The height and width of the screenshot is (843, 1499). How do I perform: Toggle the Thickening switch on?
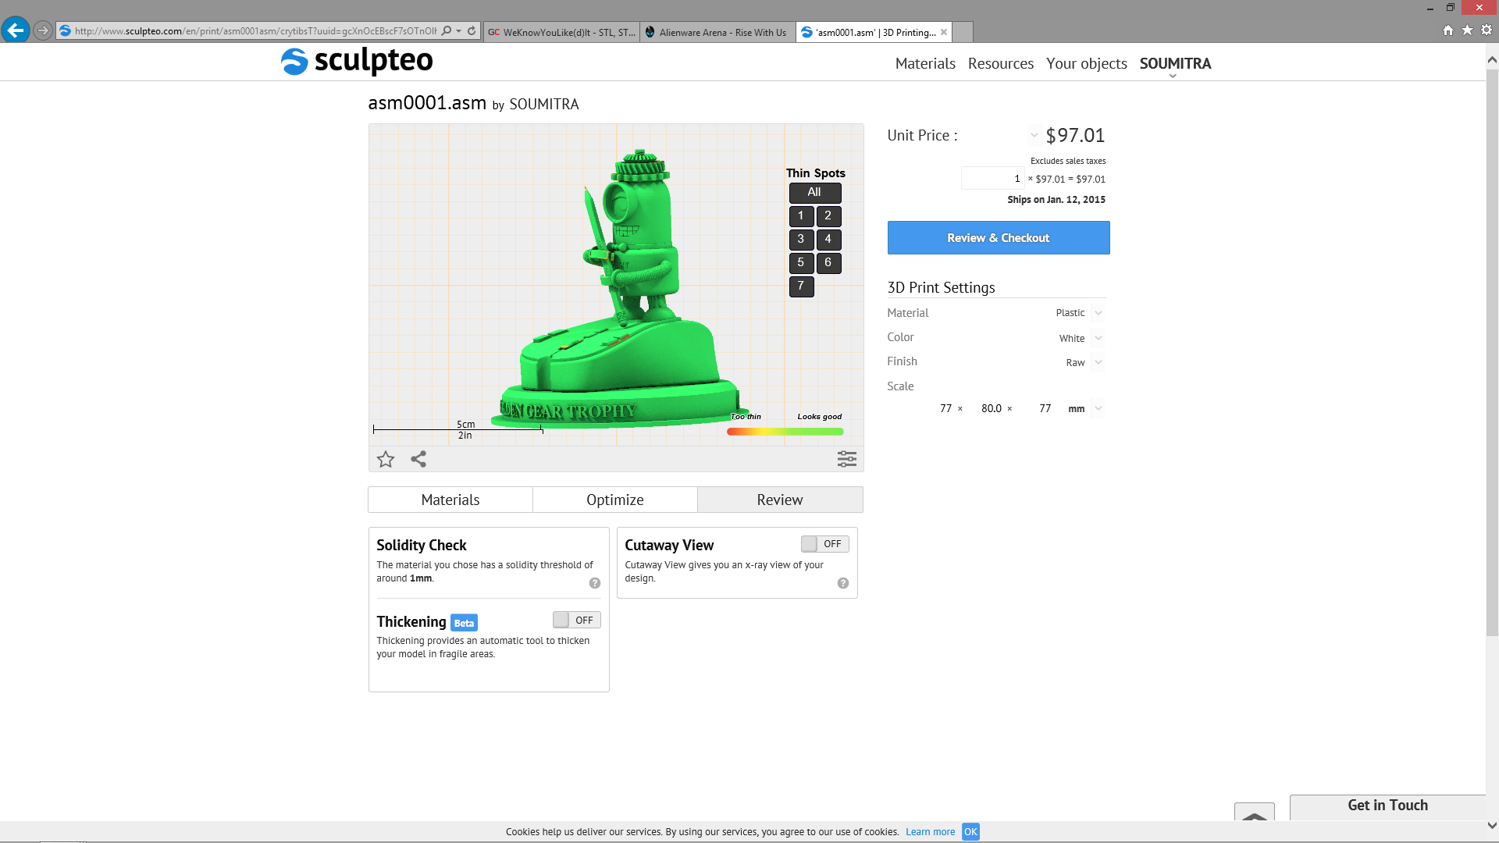coord(577,620)
